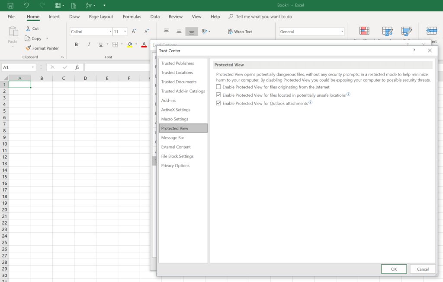The width and height of the screenshot is (443, 282).
Task: Open Clipboard group dialog launcher
Action: pos(62,57)
